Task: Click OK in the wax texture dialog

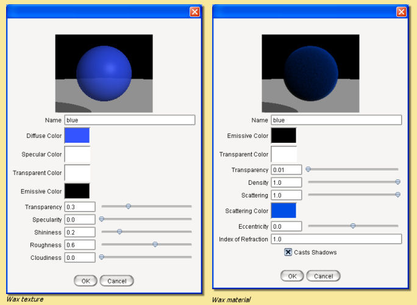Action: point(85,281)
